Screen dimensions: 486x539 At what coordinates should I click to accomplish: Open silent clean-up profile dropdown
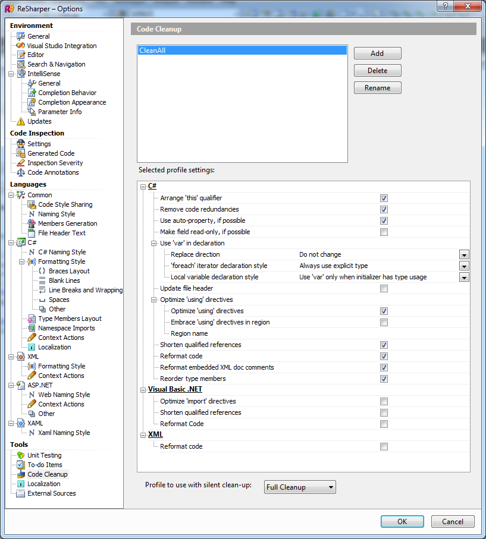(300, 487)
